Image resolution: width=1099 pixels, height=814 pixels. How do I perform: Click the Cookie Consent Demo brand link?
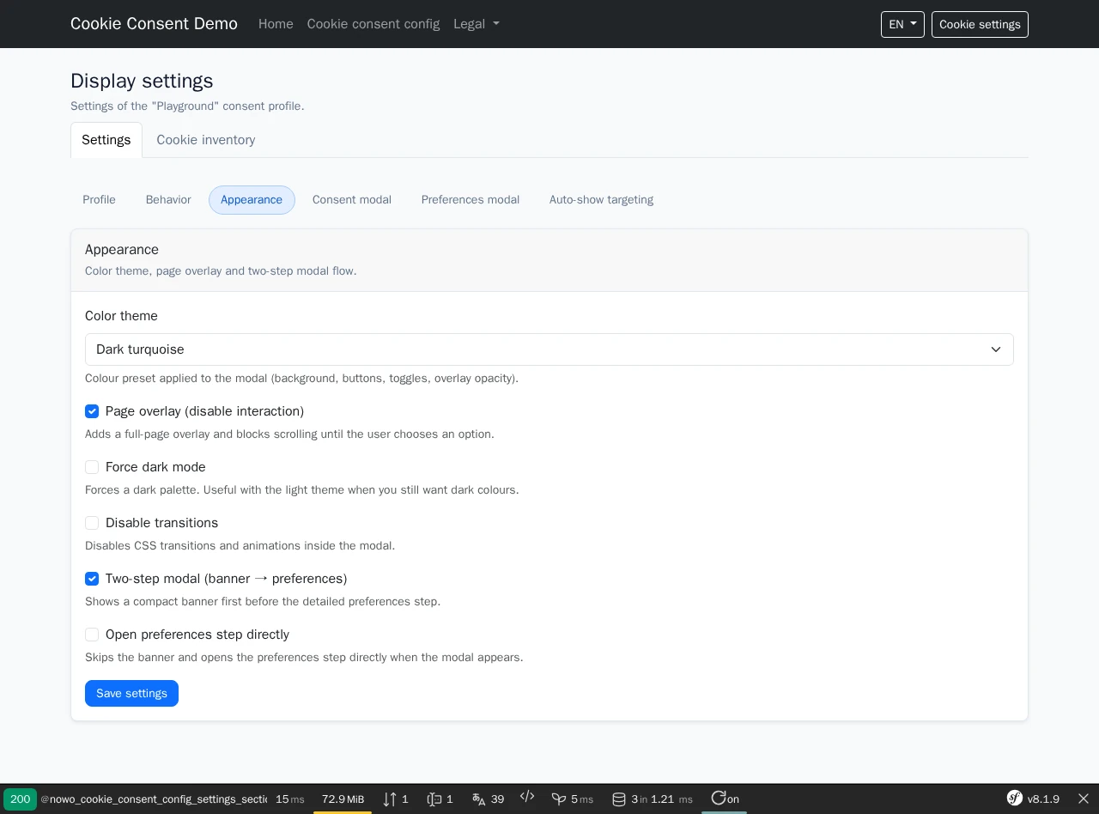[x=154, y=24]
